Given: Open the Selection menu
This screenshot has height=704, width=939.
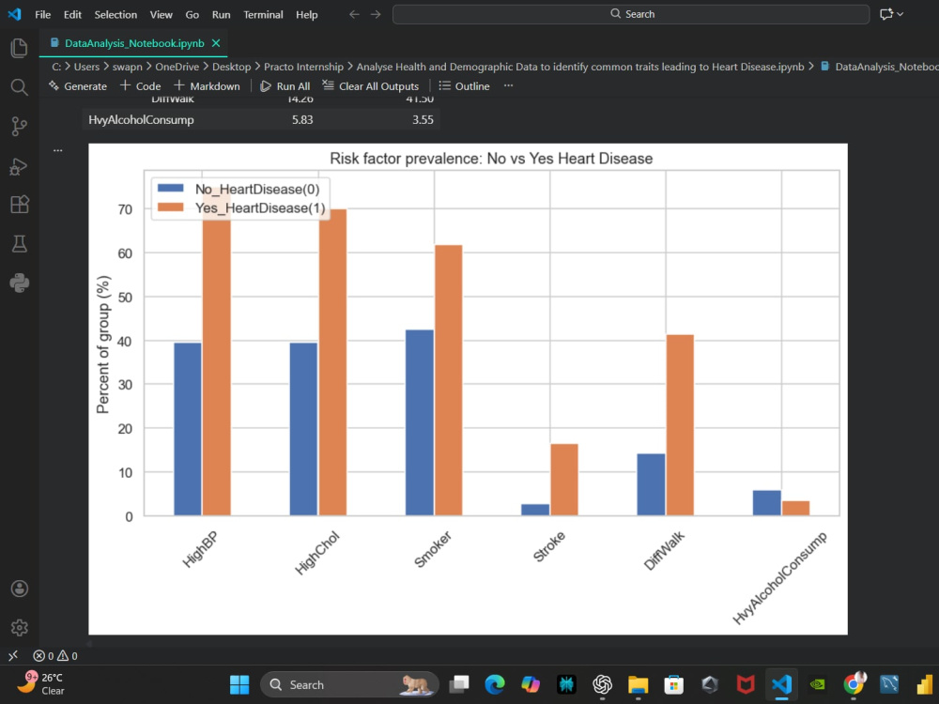Looking at the screenshot, I should [x=115, y=14].
